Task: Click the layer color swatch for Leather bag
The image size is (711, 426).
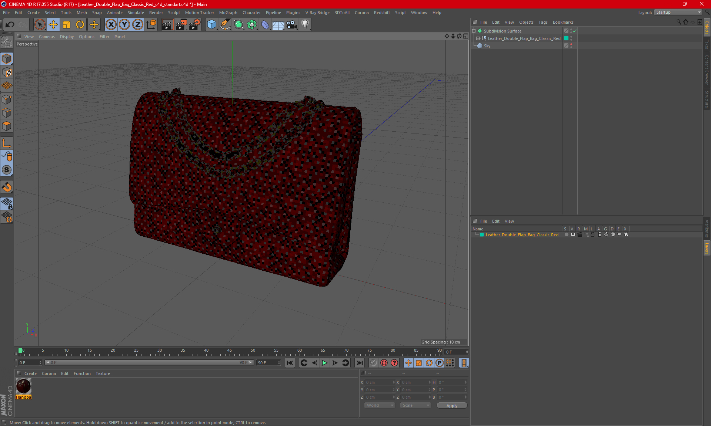Action: click(x=482, y=235)
